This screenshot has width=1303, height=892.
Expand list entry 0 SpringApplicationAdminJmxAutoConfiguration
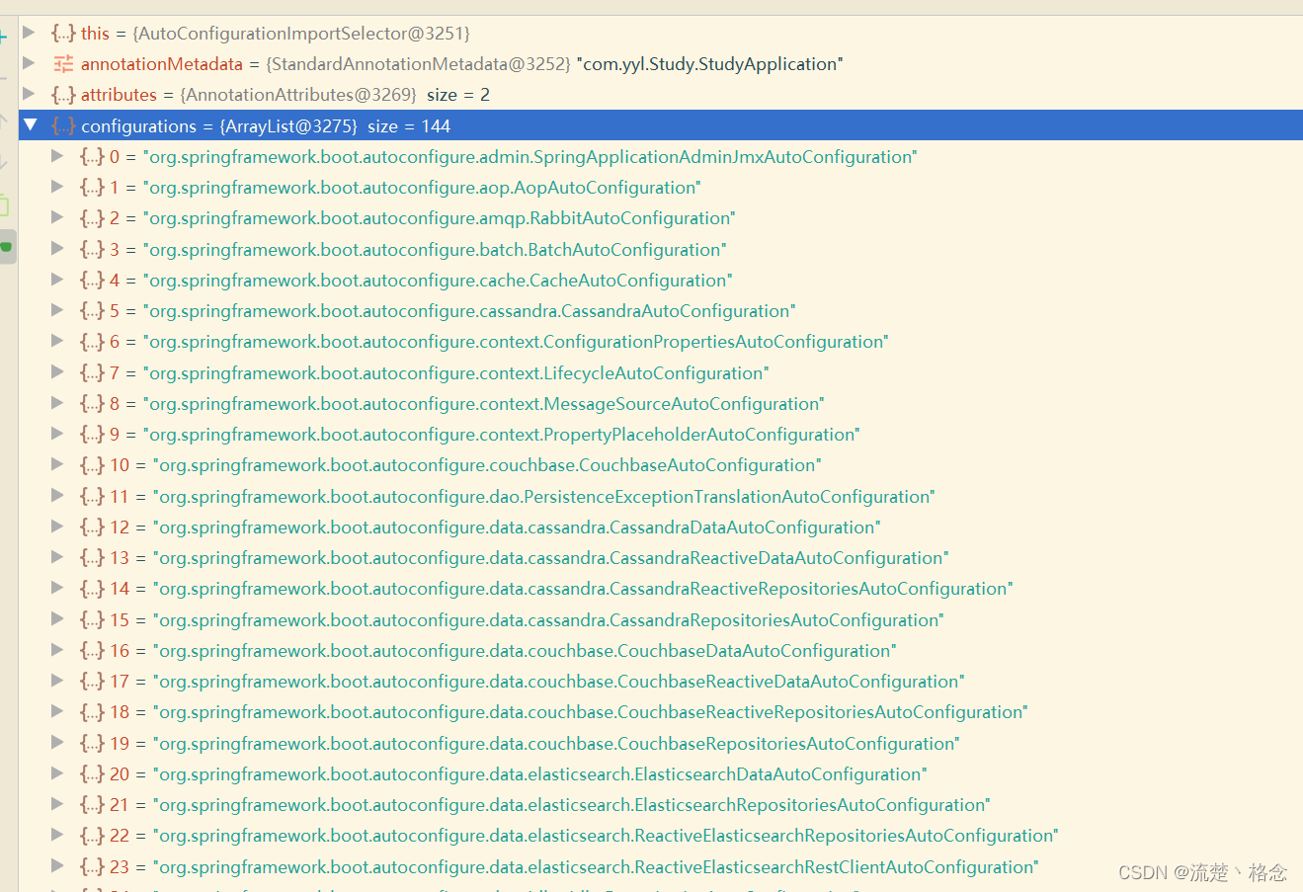pos(57,156)
